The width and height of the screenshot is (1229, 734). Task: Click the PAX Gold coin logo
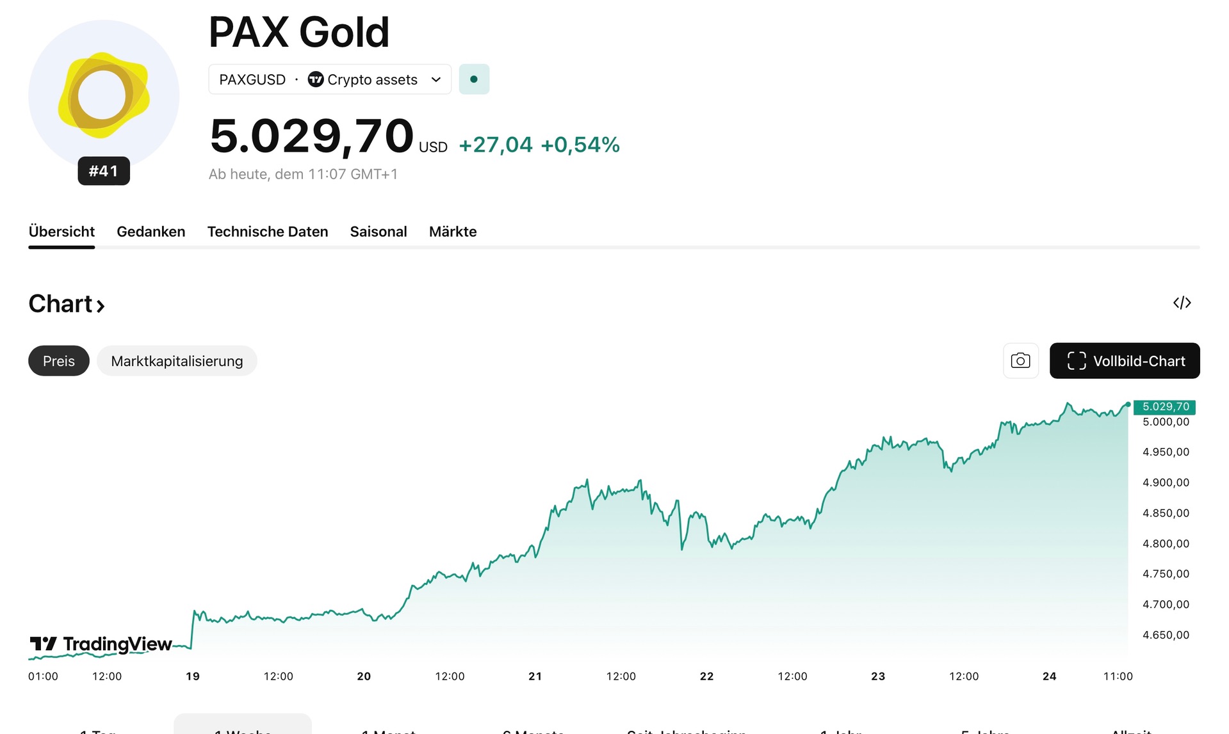click(104, 95)
